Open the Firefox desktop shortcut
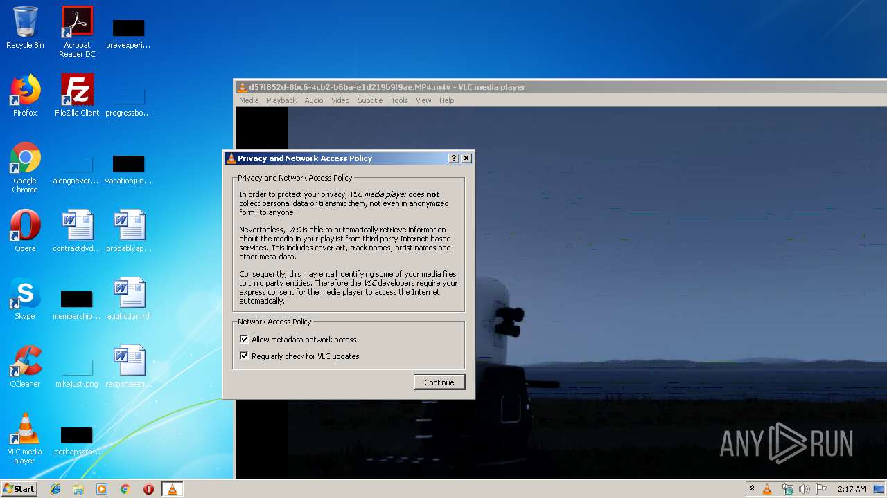The height and width of the screenshot is (498, 887). 25,95
